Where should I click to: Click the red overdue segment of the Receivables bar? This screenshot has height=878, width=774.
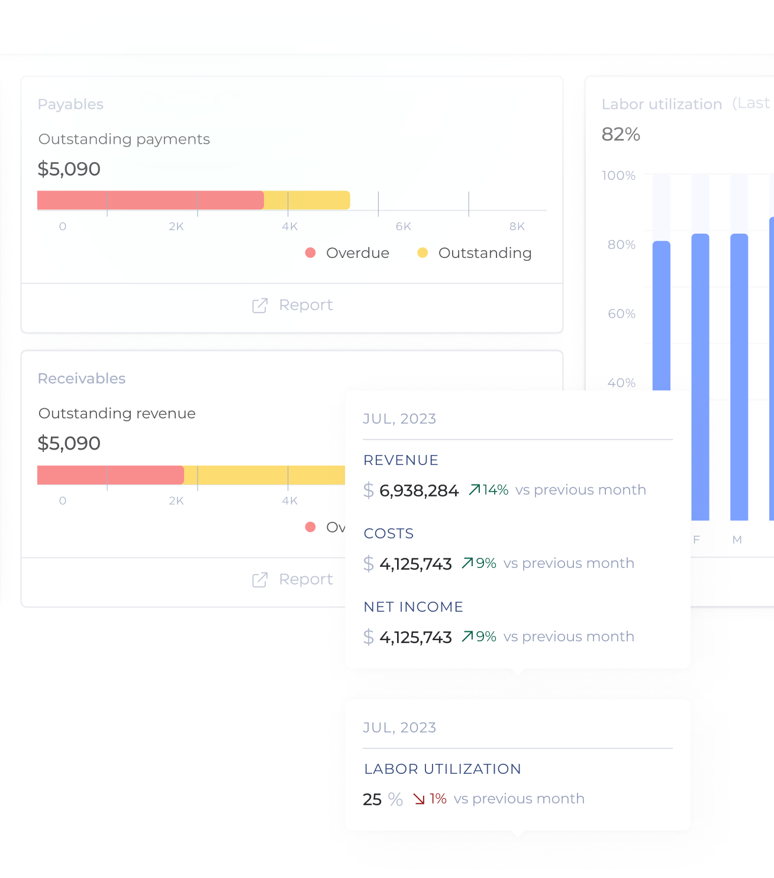pos(110,475)
